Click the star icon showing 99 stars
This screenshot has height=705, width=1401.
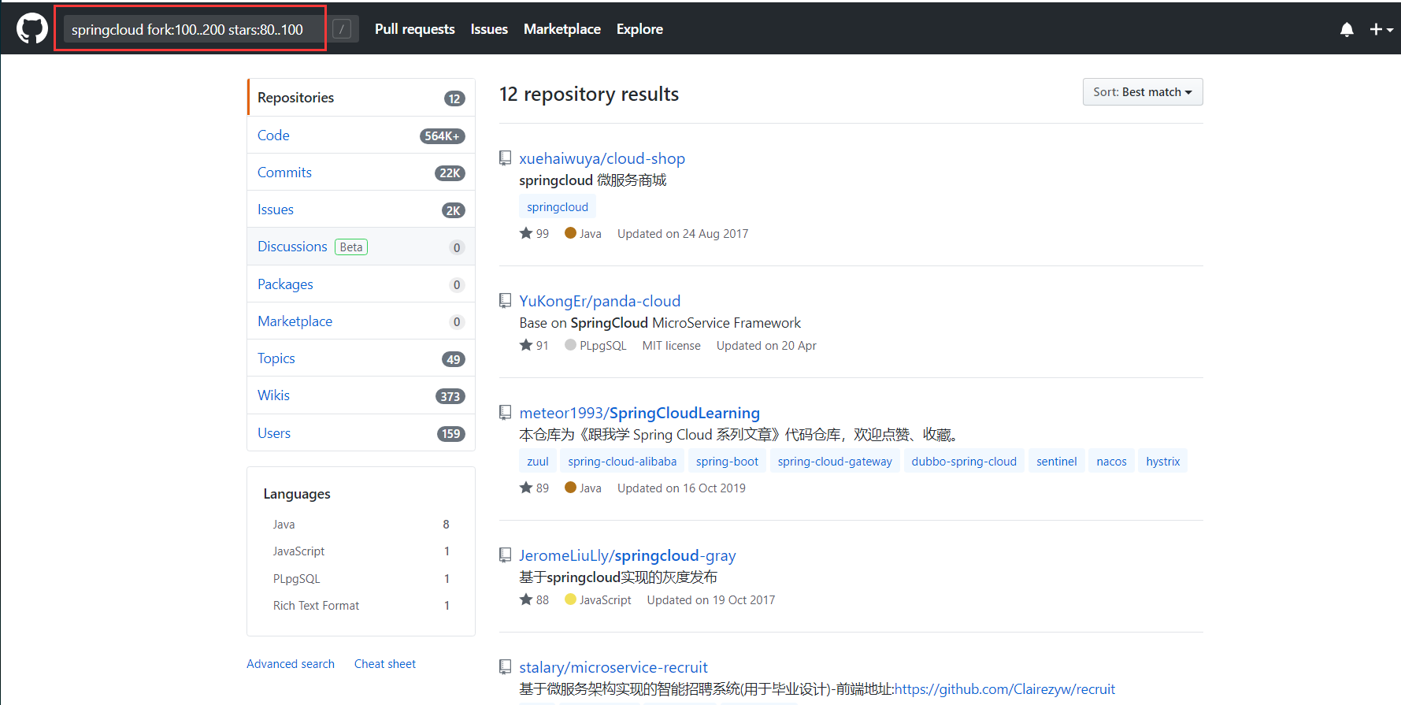point(526,233)
